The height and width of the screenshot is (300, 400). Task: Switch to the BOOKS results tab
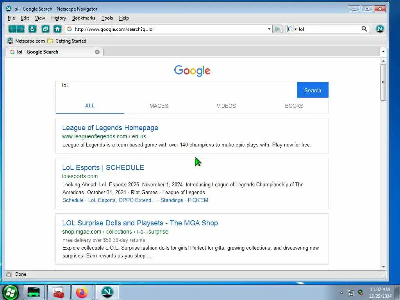[294, 106]
